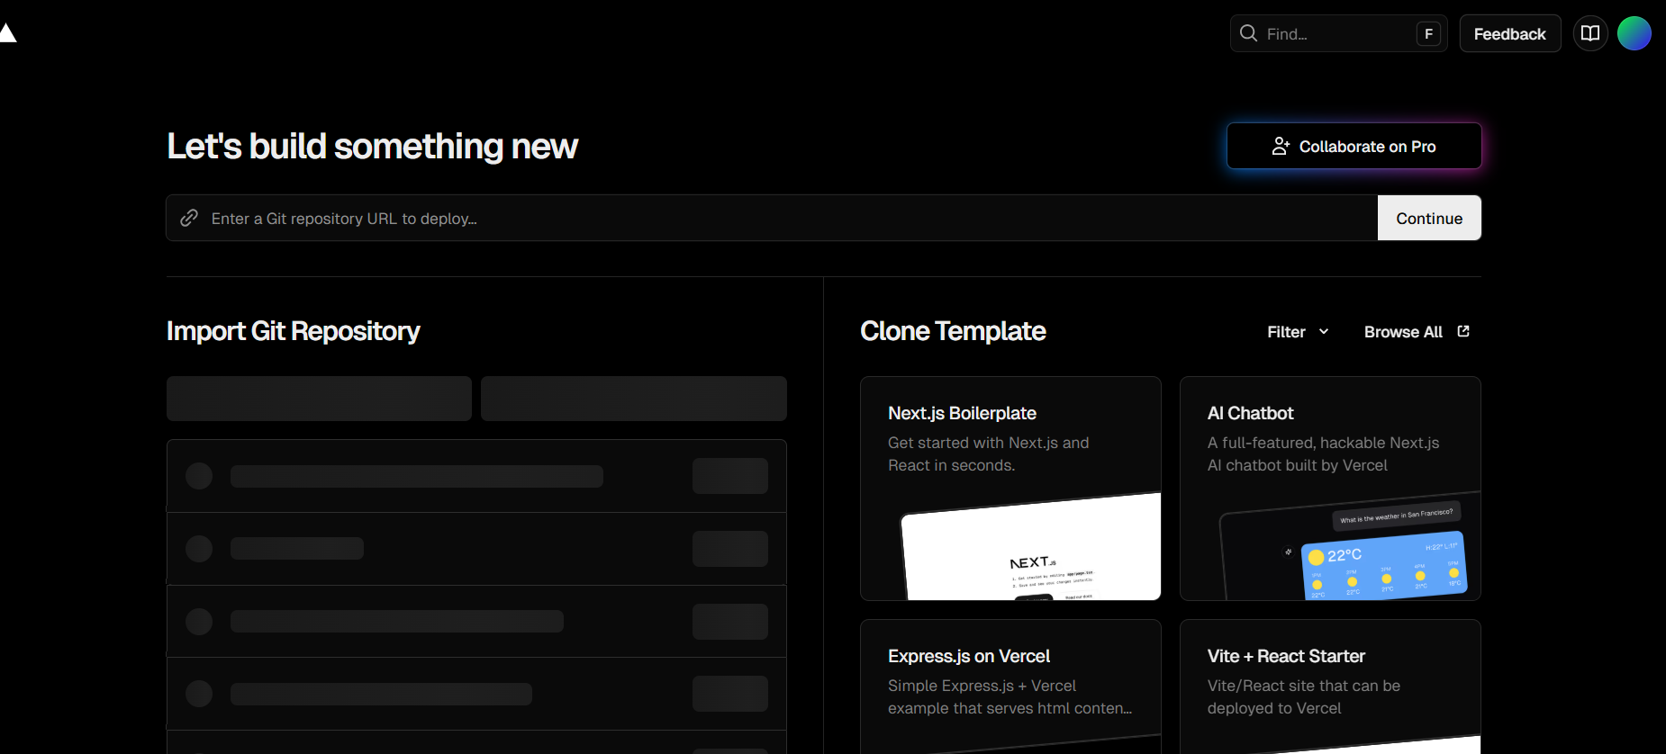Click the Next.js Boilerplate preview image

(1031, 546)
